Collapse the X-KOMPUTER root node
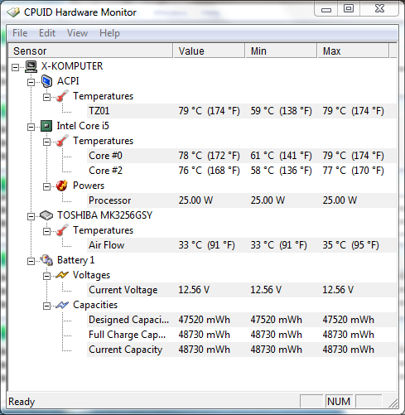 tap(15, 67)
